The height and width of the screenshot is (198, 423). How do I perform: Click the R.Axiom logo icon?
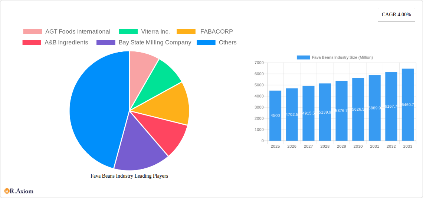[7, 191]
